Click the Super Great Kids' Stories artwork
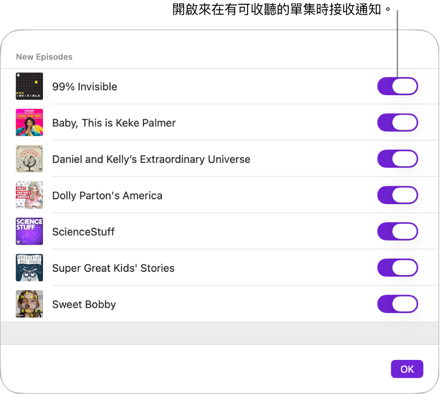 (x=29, y=268)
